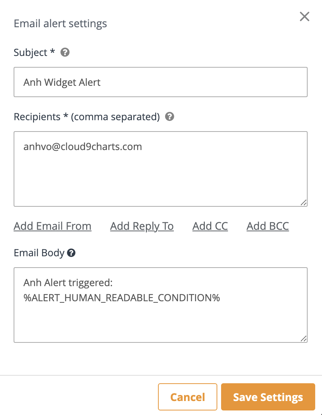The height and width of the screenshot is (415, 322).
Task: Click the Email Body box resize handle
Action: pyautogui.click(x=303, y=339)
